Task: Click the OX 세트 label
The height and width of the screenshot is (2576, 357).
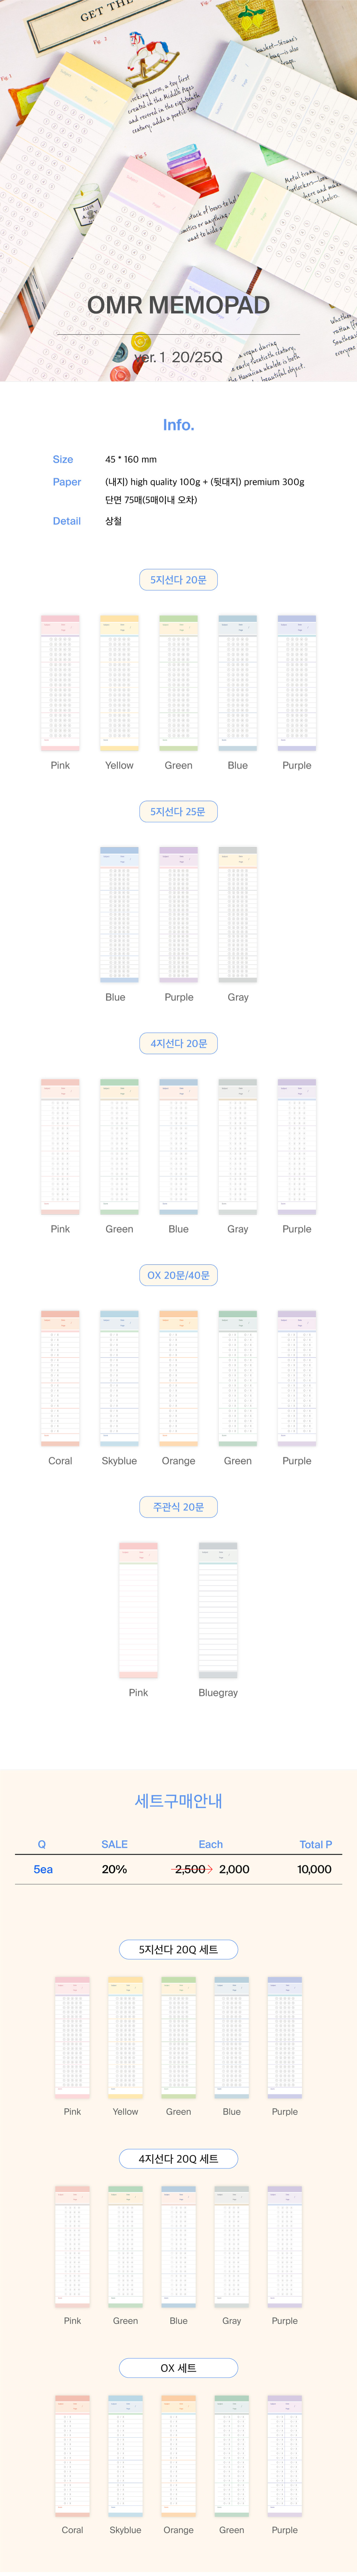Action: pyautogui.click(x=178, y=2368)
